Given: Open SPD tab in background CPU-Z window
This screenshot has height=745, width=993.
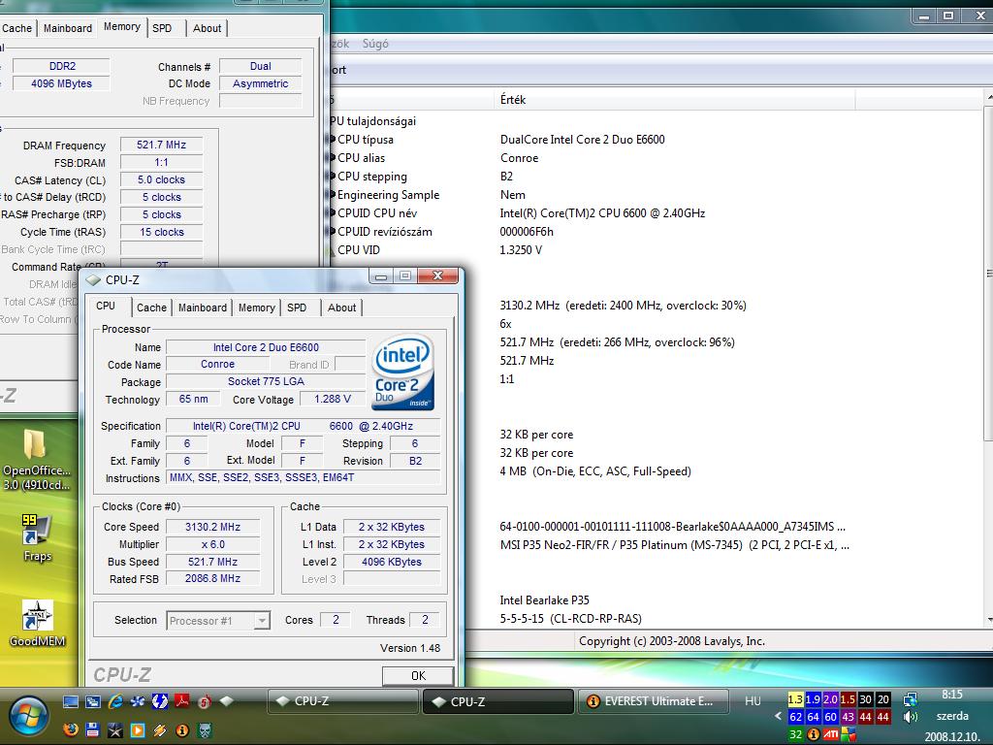Looking at the screenshot, I should [x=162, y=28].
